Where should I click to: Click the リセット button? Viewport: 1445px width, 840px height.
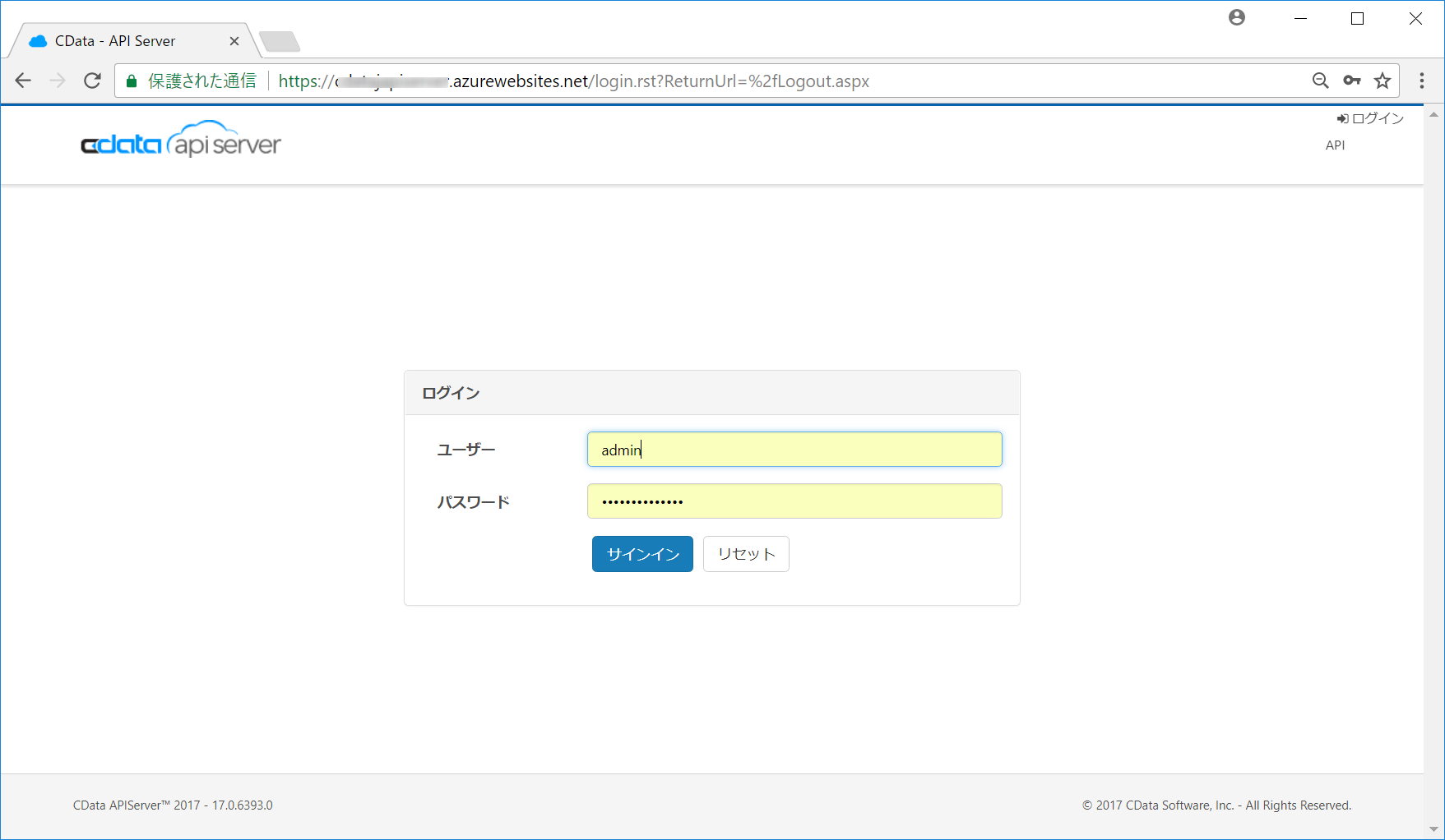click(745, 554)
